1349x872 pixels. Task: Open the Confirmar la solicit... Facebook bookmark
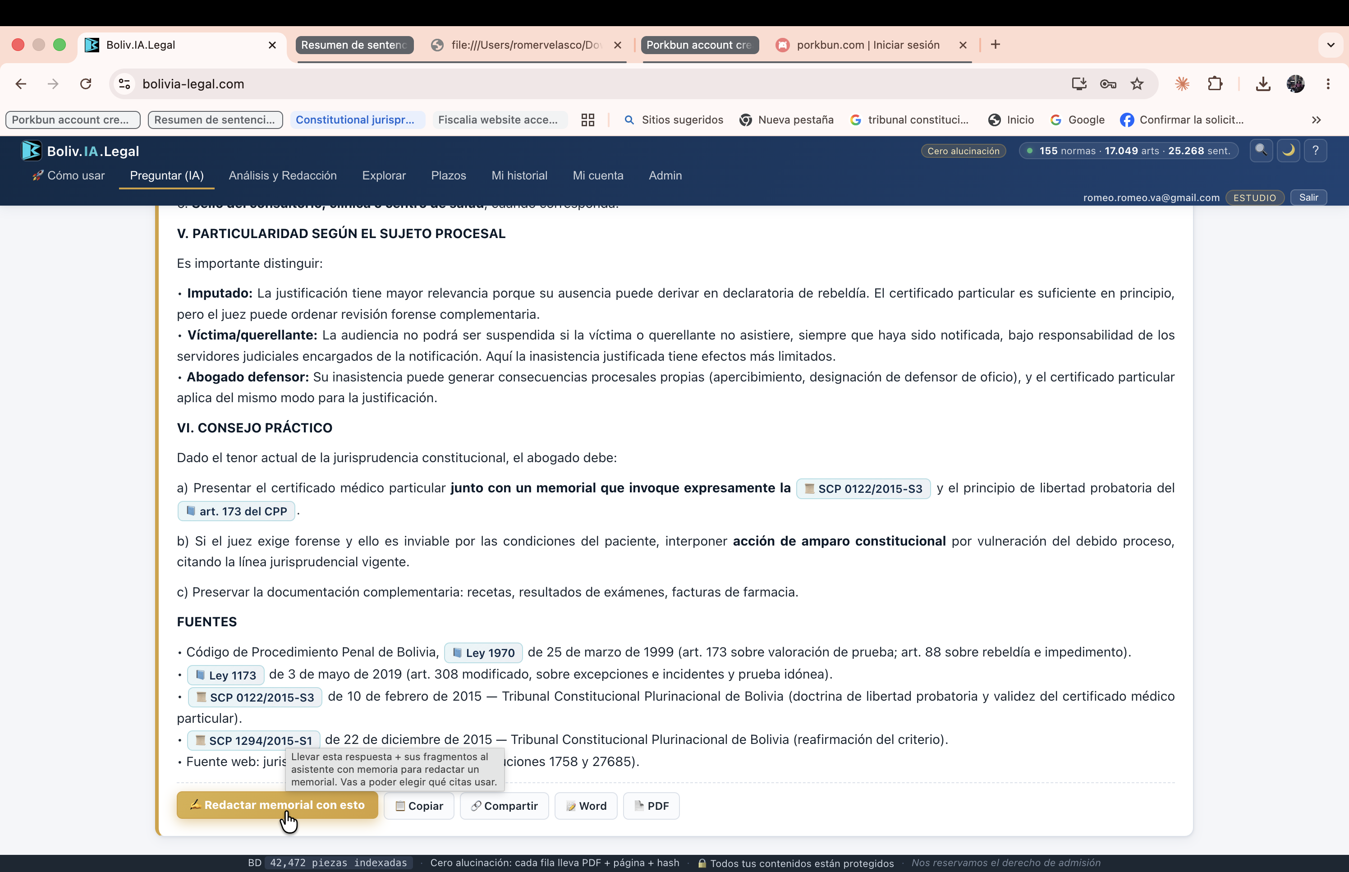[x=1182, y=119]
